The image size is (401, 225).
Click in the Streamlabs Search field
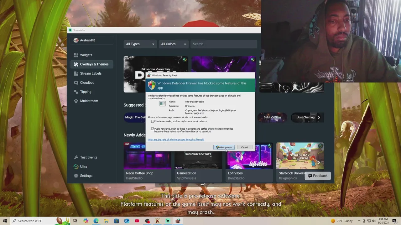click(x=224, y=44)
